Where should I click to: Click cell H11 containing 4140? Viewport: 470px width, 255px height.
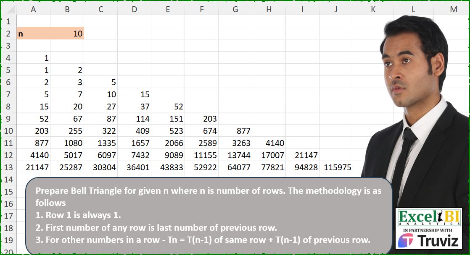point(269,143)
